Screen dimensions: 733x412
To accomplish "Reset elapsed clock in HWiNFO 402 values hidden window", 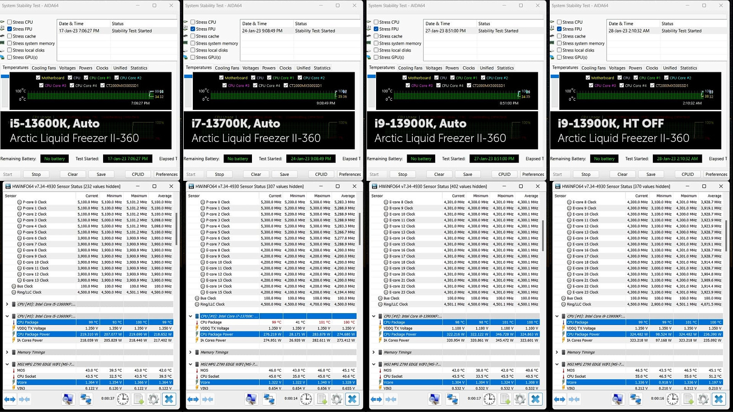I will pos(489,399).
